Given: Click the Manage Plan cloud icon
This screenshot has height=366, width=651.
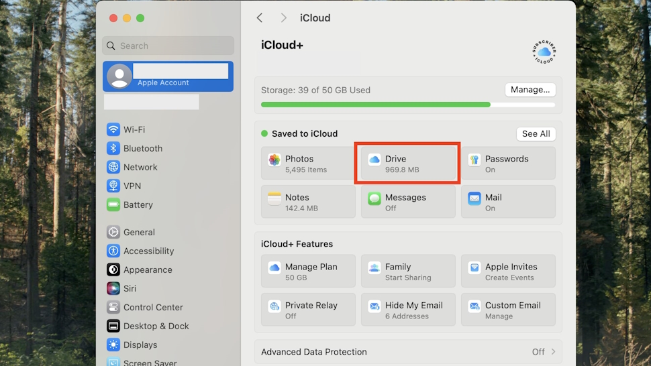Looking at the screenshot, I should [x=274, y=267].
